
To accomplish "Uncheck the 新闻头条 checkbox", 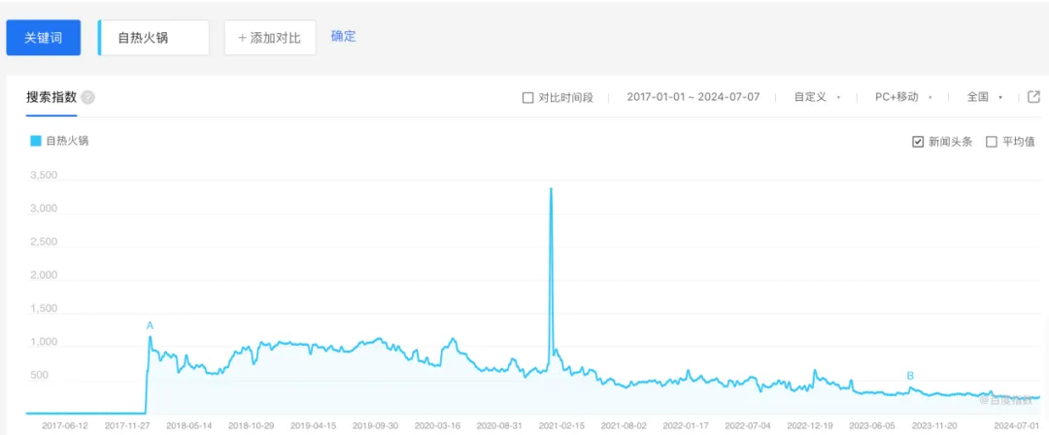I will [918, 142].
